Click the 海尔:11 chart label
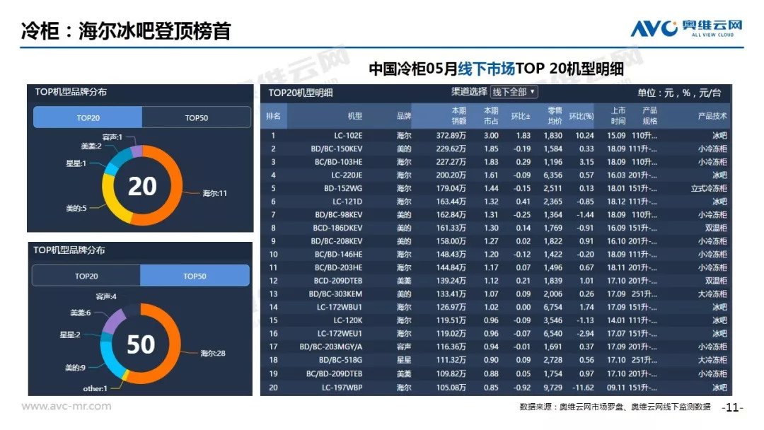 (215, 193)
